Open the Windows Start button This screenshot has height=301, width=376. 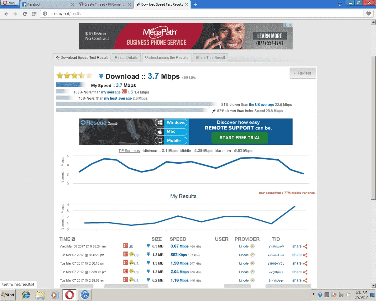(x=8, y=295)
